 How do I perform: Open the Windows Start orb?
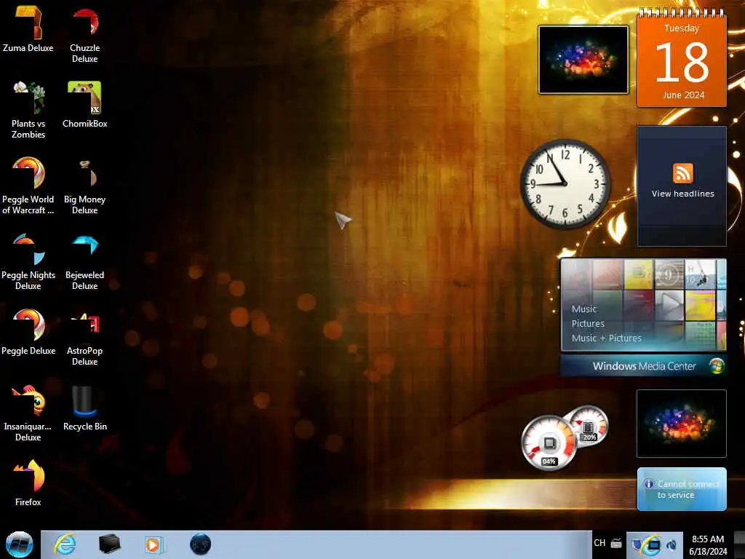coord(20,544)
